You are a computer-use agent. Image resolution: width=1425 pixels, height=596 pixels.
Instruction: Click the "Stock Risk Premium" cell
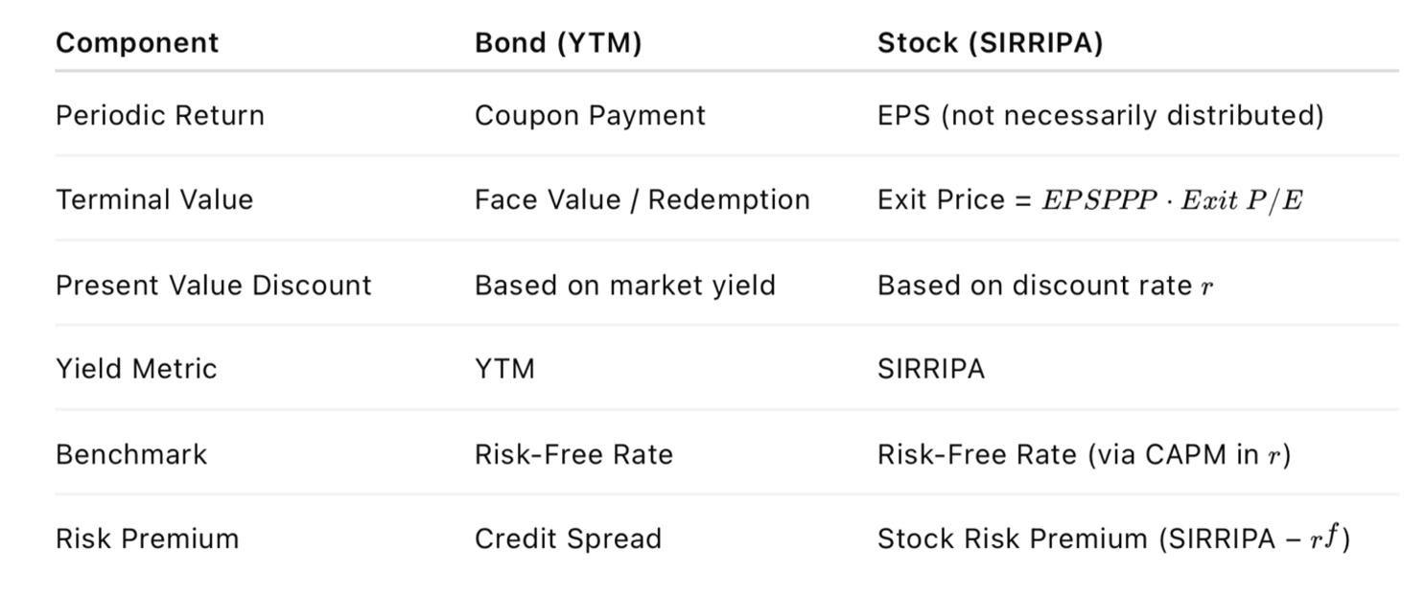1113,539
